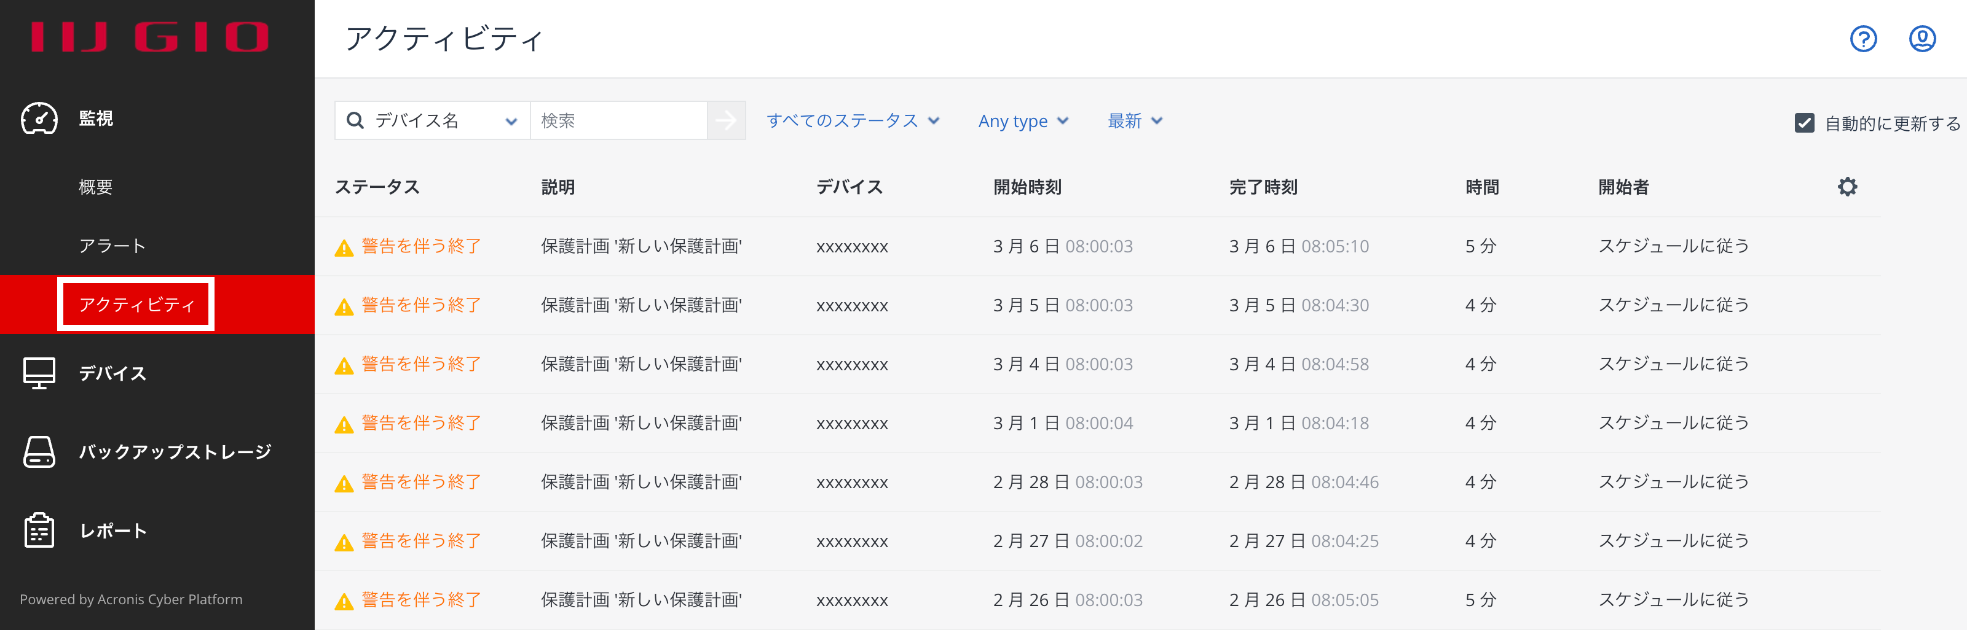Screen dimensions: 1967x630
Task: Click the 保護計画 description in 3月6日 row
Action: click(x=641, y=246)
